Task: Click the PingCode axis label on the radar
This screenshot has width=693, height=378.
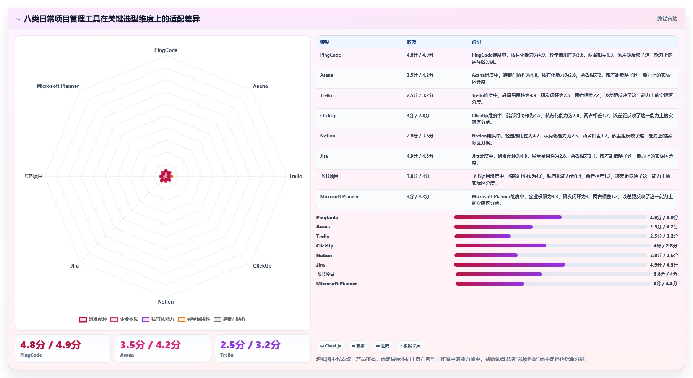Action: click(166, 50)
